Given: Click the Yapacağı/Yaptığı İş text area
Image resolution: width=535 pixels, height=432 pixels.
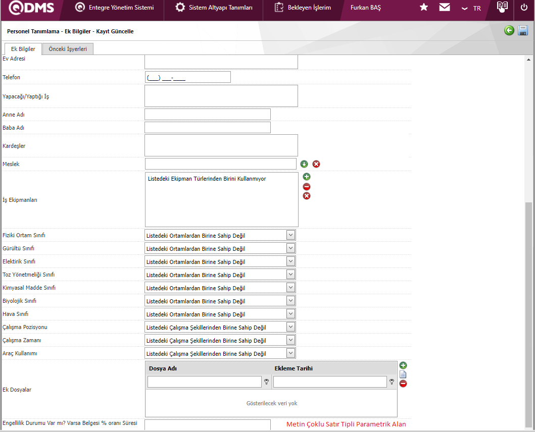Looking at the screenshot, I should [x=221, y=96].
